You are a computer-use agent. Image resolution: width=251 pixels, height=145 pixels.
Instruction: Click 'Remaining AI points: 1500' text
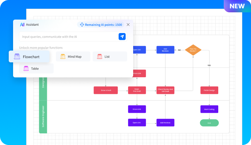[x=103, y=25]
